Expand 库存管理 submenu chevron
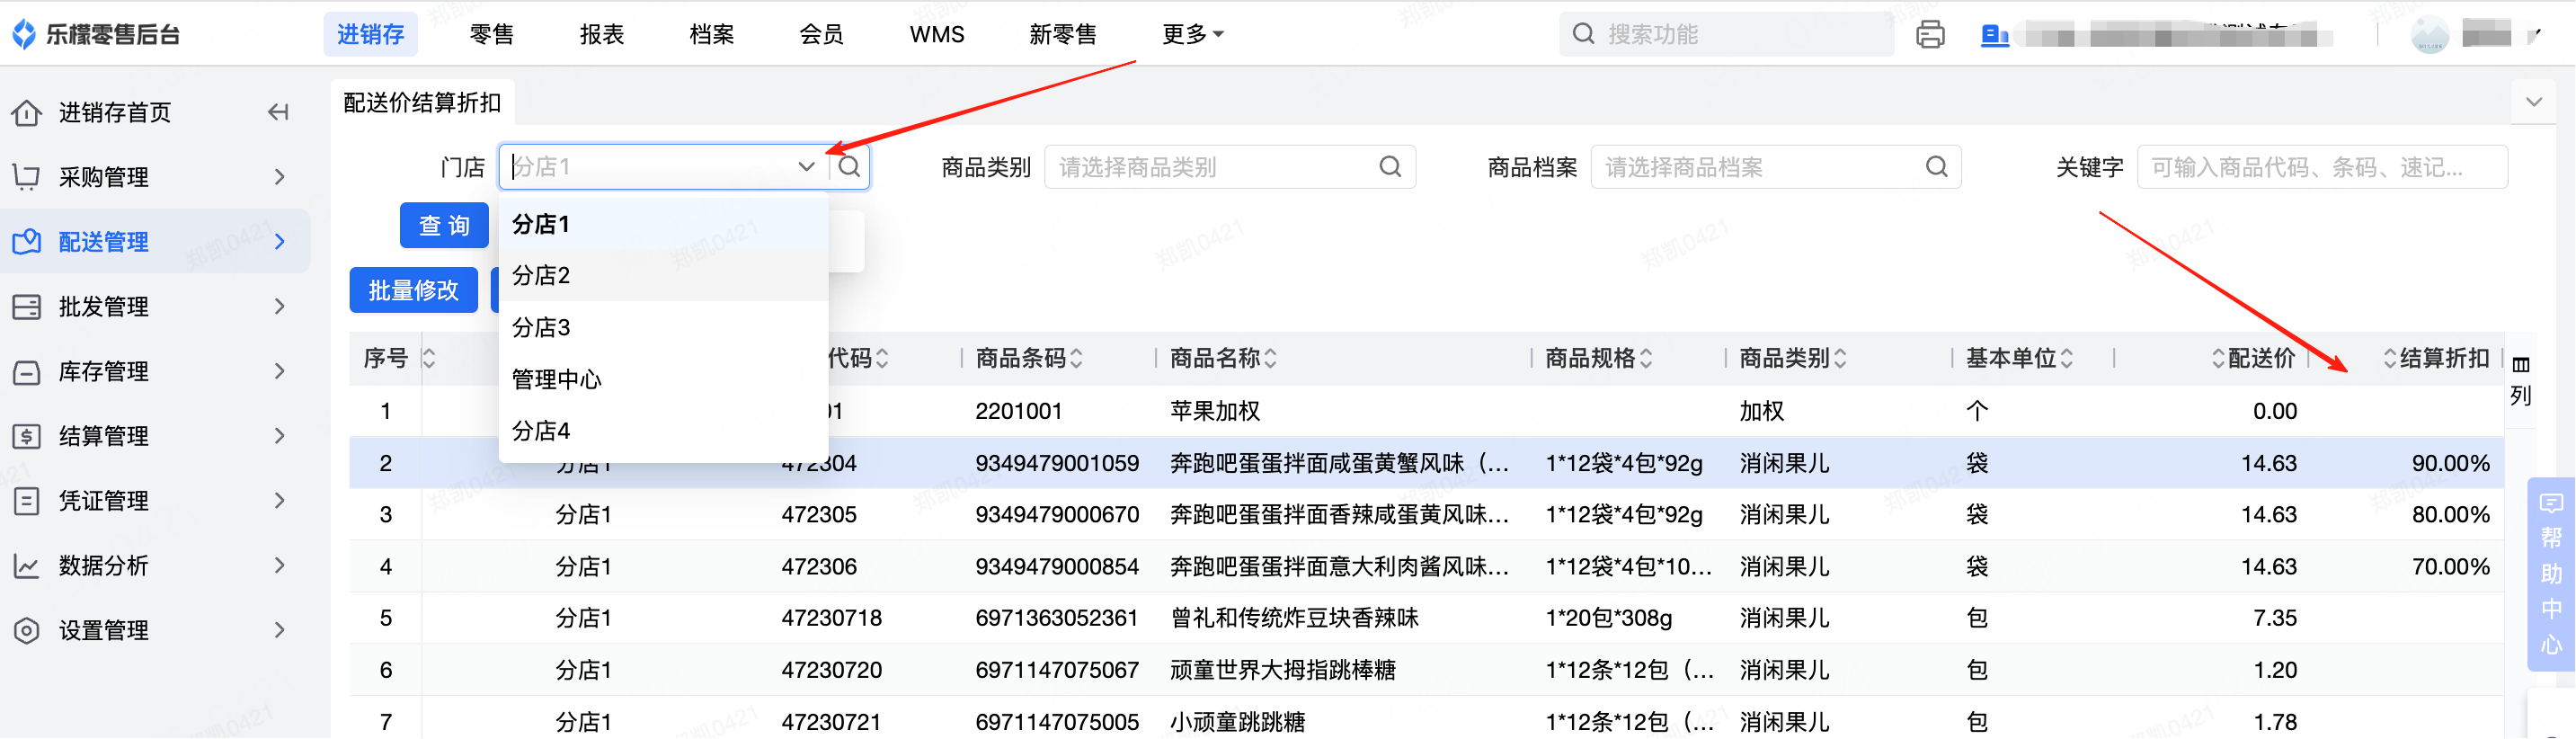 [x=280, y=372]
